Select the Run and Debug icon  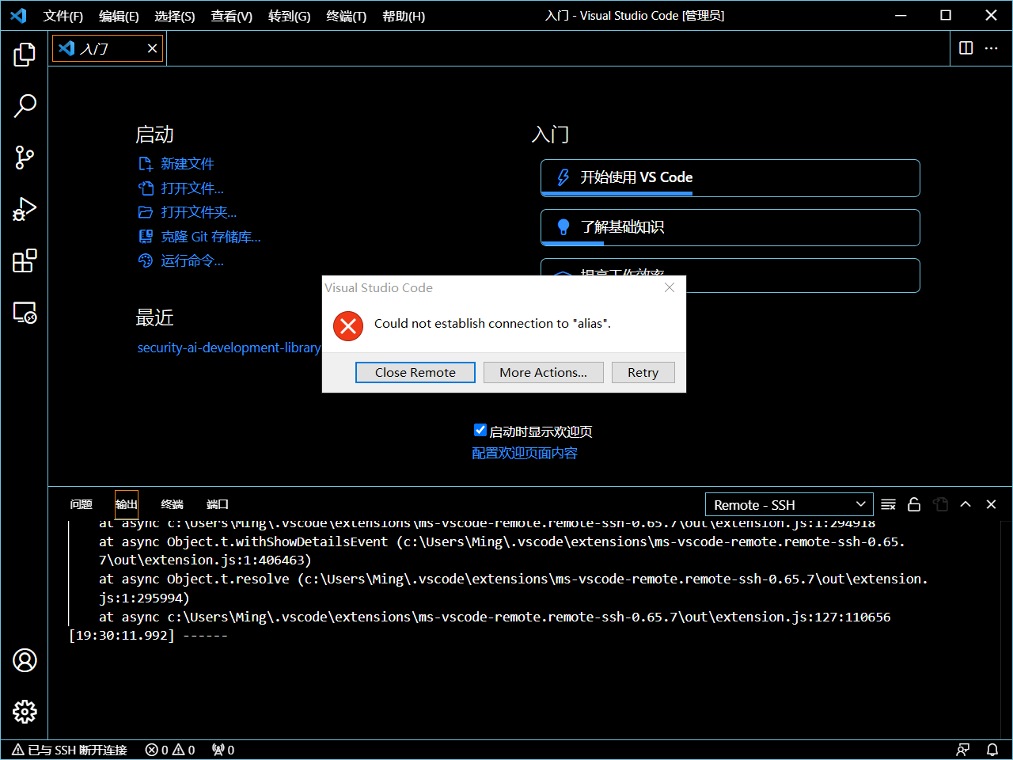coord(25,209)
